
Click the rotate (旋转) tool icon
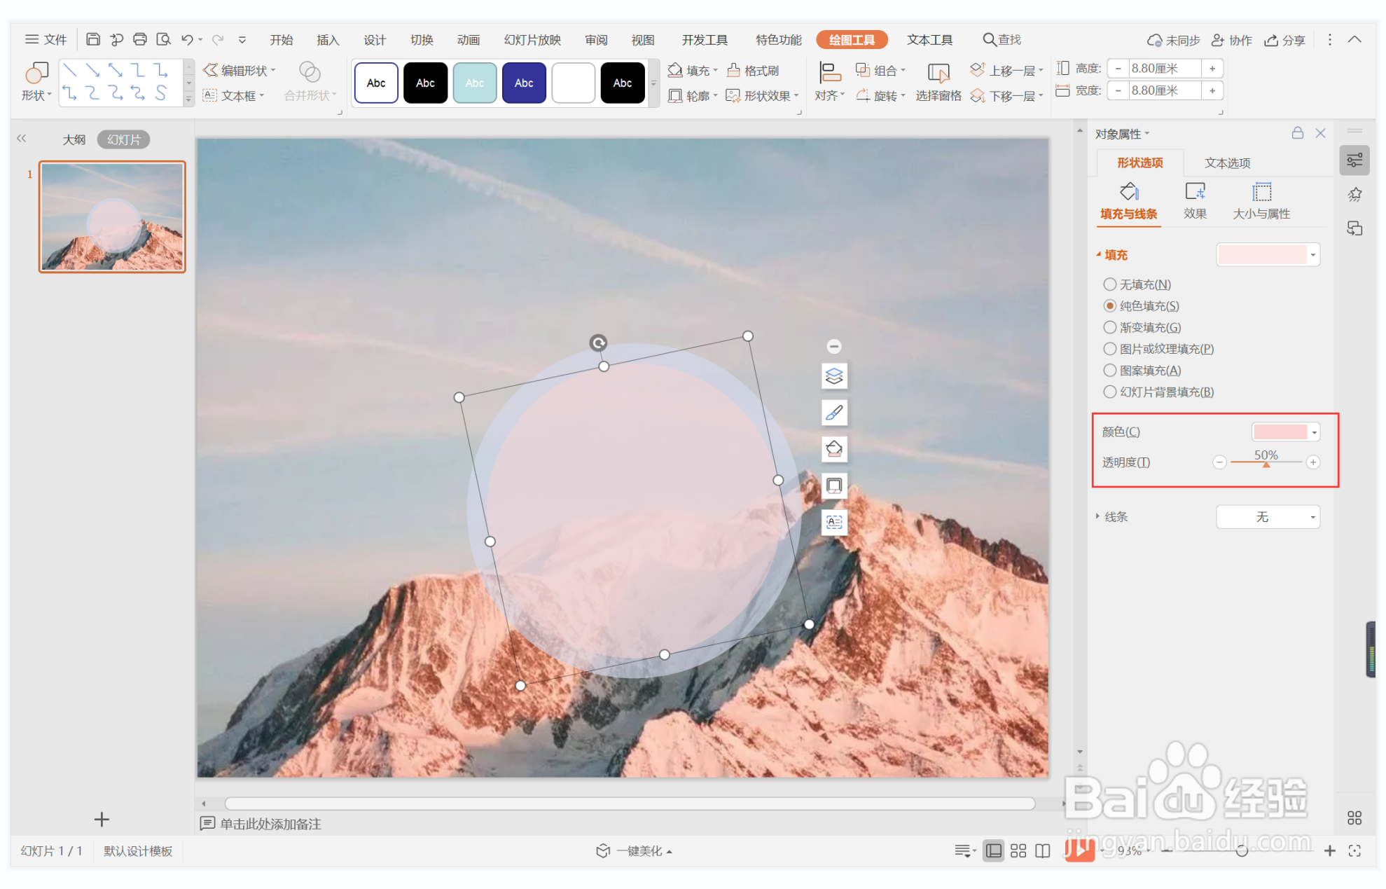pos(863,95)
